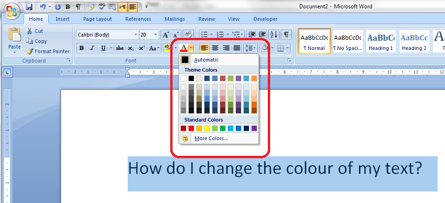The width and height of the screenshot is (445, 203).
Task: Decrease paragraph indent
Action: pyautogui.click(x=252, y=34)
